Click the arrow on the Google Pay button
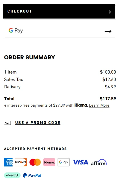This screenshot has height=183, width=120. [x=108, y=31]
